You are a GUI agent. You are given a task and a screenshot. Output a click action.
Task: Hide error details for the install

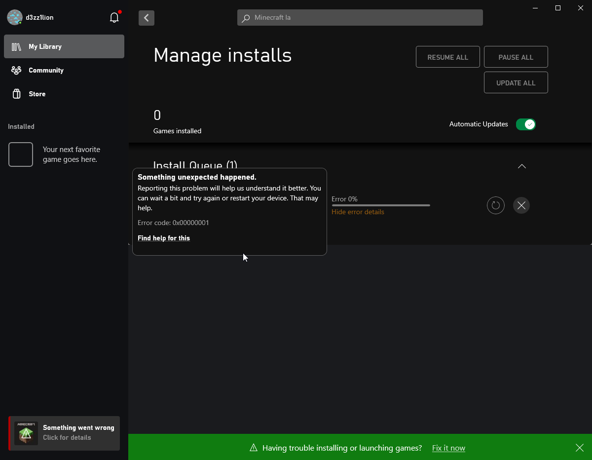pos(358,212)
